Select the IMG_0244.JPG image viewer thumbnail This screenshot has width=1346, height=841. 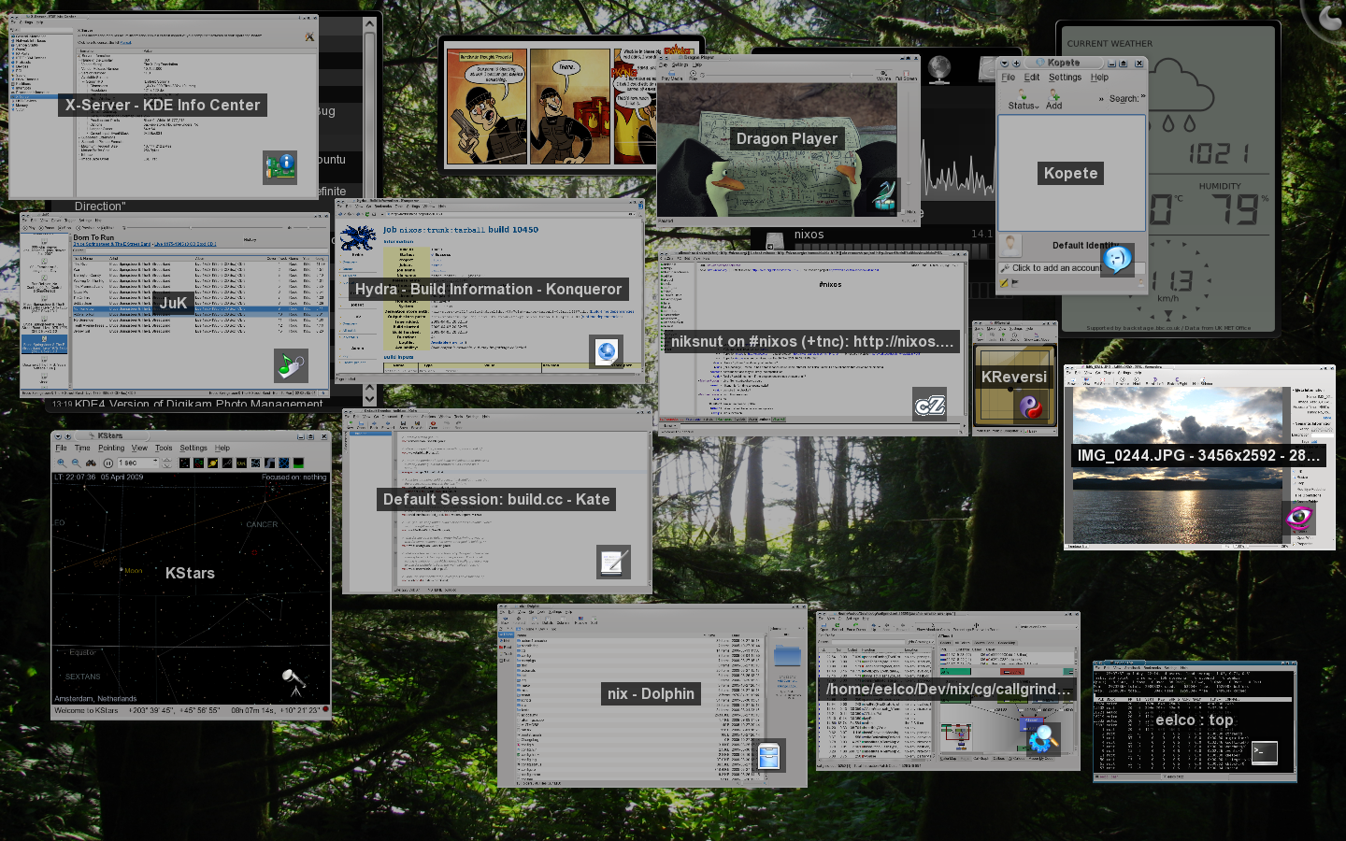coord(1198,456)
